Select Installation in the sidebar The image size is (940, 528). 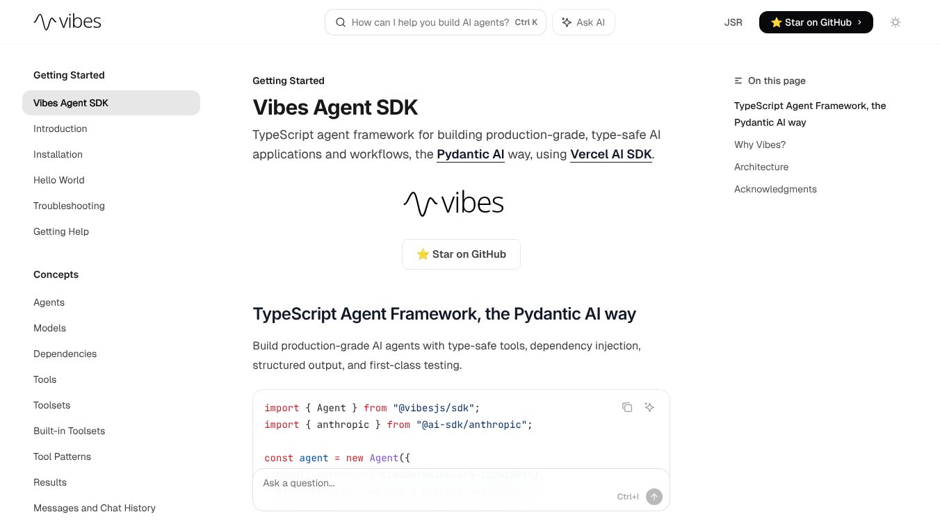tap(58, 154)
